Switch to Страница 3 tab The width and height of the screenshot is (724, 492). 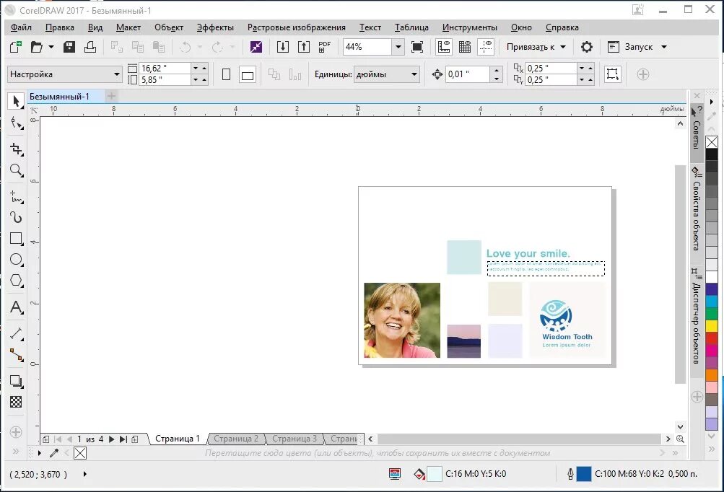pos(294,439)
